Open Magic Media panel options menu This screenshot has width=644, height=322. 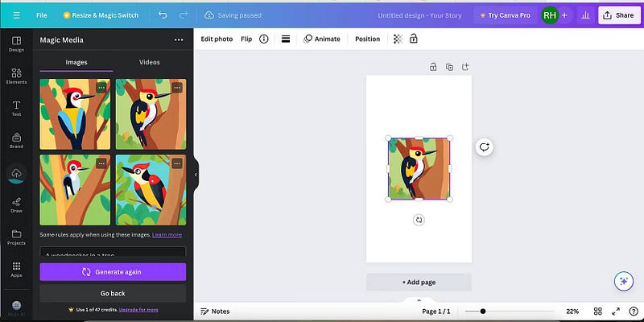[x=179, y=39]
